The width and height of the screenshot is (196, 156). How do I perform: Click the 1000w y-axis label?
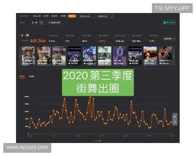26,97
